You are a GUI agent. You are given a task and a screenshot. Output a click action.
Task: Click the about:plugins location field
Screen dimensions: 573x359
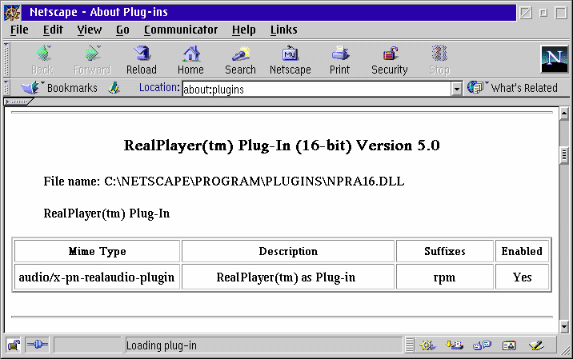316,89
